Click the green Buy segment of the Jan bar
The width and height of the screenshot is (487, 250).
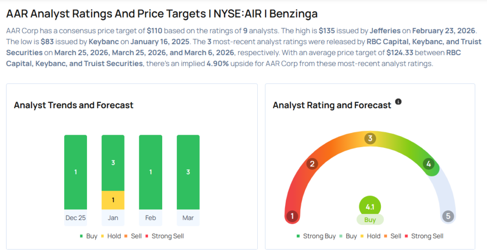point(113,163)
